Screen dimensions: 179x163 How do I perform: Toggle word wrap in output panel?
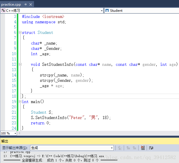coord(151,148)
